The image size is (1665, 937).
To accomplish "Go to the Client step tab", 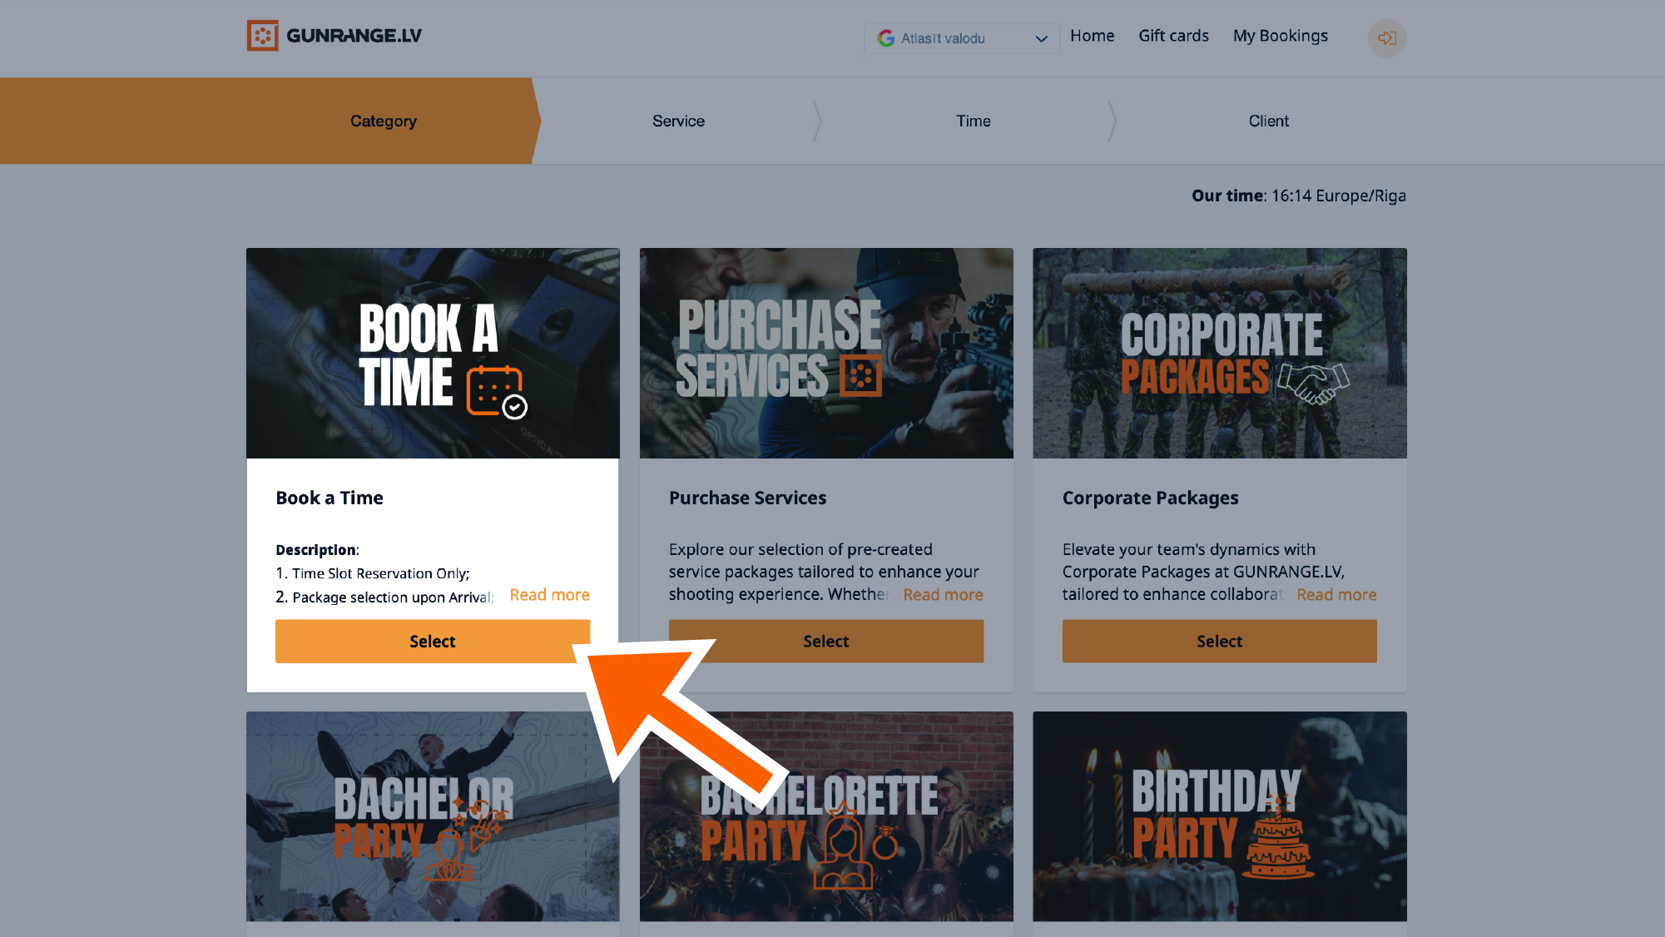I will pos(1268,121).
